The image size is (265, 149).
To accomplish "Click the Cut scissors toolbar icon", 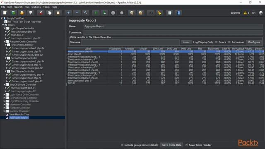I will tap(41, 13).
